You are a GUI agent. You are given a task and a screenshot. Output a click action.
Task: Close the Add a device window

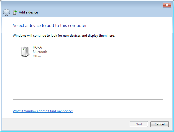pyautogui.click(x=167, y=5)
